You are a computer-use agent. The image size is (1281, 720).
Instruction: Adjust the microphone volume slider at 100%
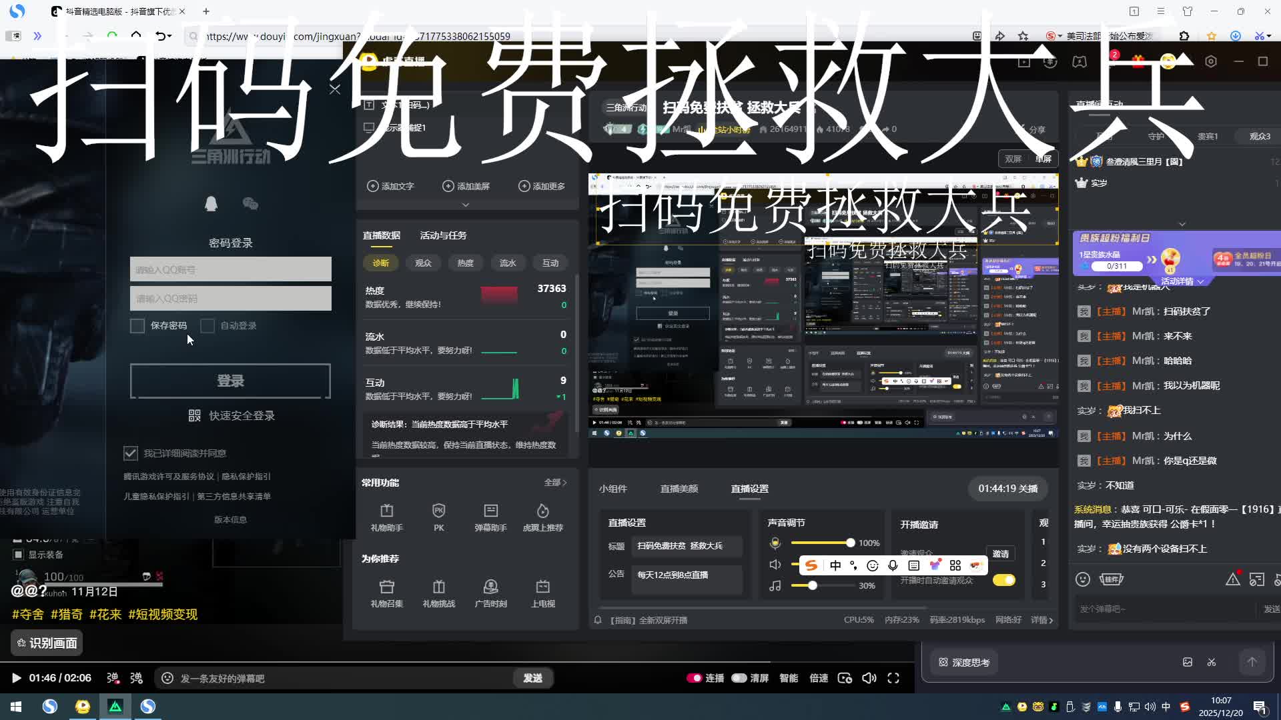point(850,543)
